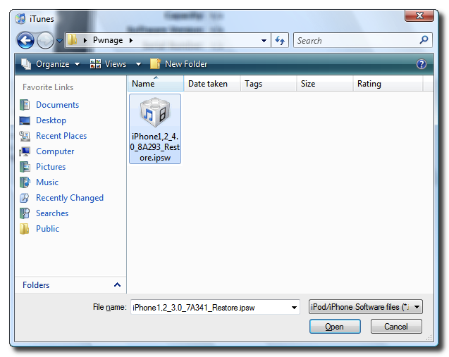Viewport: 449px width, 357px height.
Task: Open the Views dropdown arrow
Action: 138,64
